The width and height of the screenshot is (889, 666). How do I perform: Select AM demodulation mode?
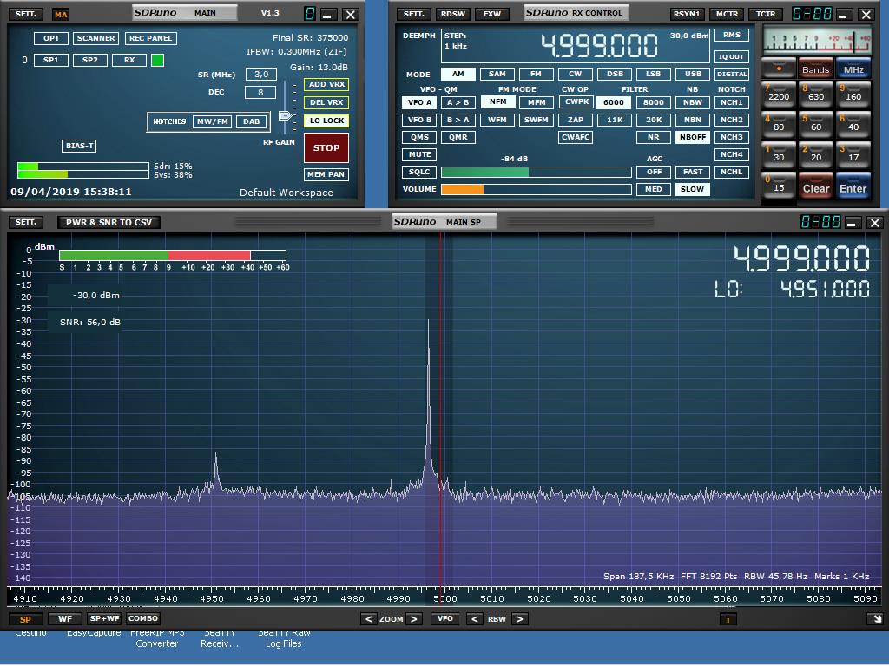[458, 74]
